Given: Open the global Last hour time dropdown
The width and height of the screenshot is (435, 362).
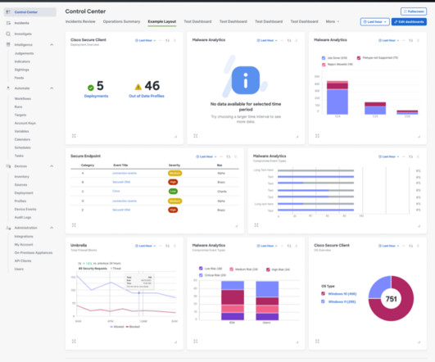Looking at the screenshot, I should [375, 21].
